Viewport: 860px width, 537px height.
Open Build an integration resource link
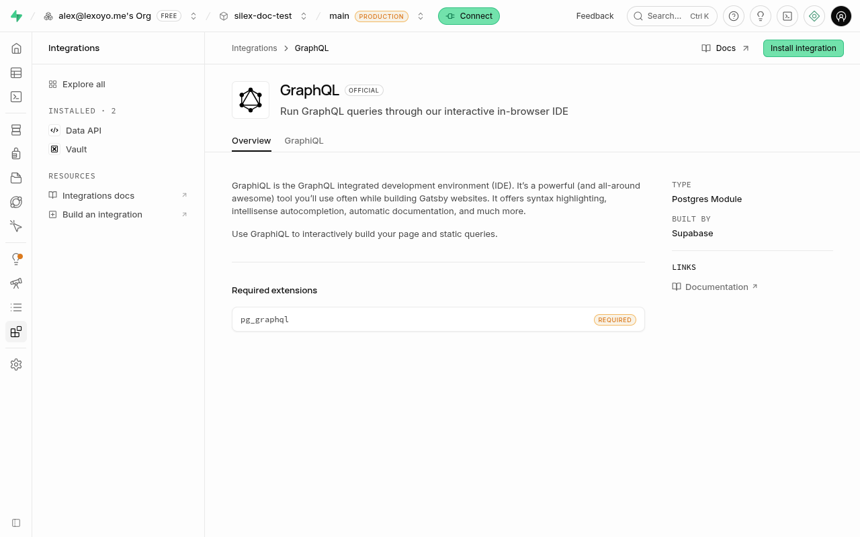click(118, 215)
